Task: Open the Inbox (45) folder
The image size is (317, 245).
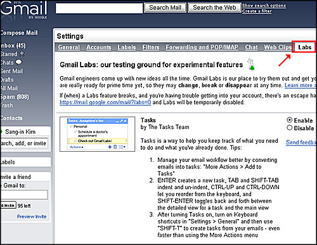Action: pyautogui.click(x=13, y=46)
